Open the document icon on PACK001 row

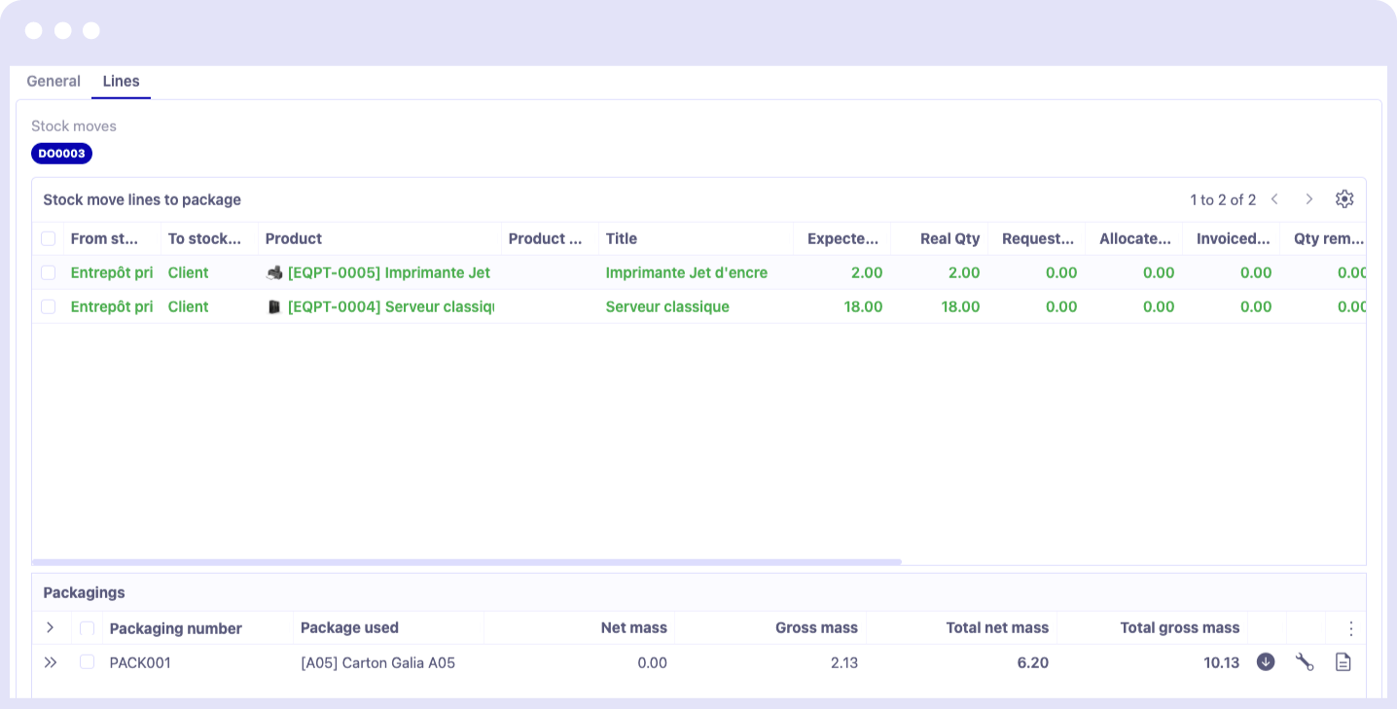(1343, 662)
